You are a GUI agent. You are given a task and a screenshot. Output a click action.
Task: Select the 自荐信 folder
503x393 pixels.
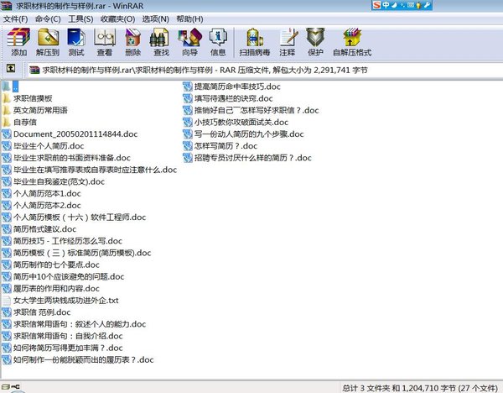pos(19,122)
